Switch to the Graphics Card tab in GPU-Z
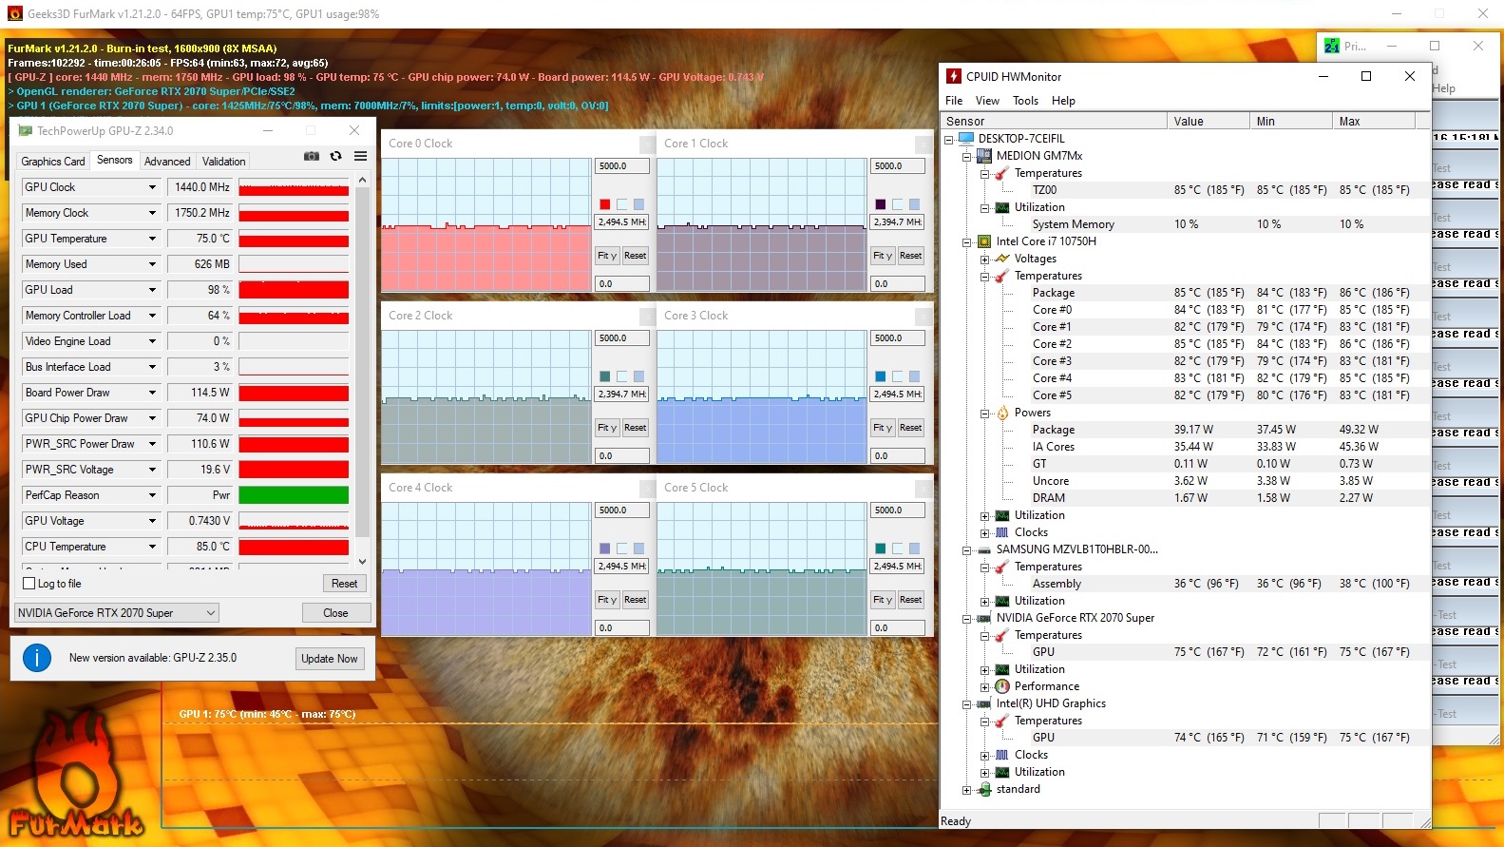1504x847 pixels. 53,162
